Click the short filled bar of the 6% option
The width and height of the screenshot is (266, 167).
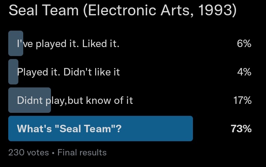coord(16,43)
